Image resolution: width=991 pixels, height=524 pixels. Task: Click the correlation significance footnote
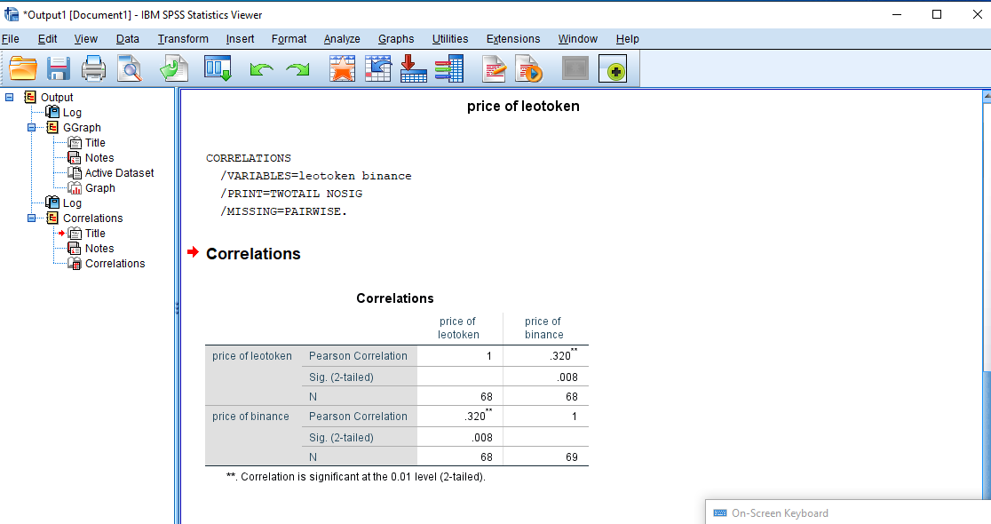coord(356,477)
